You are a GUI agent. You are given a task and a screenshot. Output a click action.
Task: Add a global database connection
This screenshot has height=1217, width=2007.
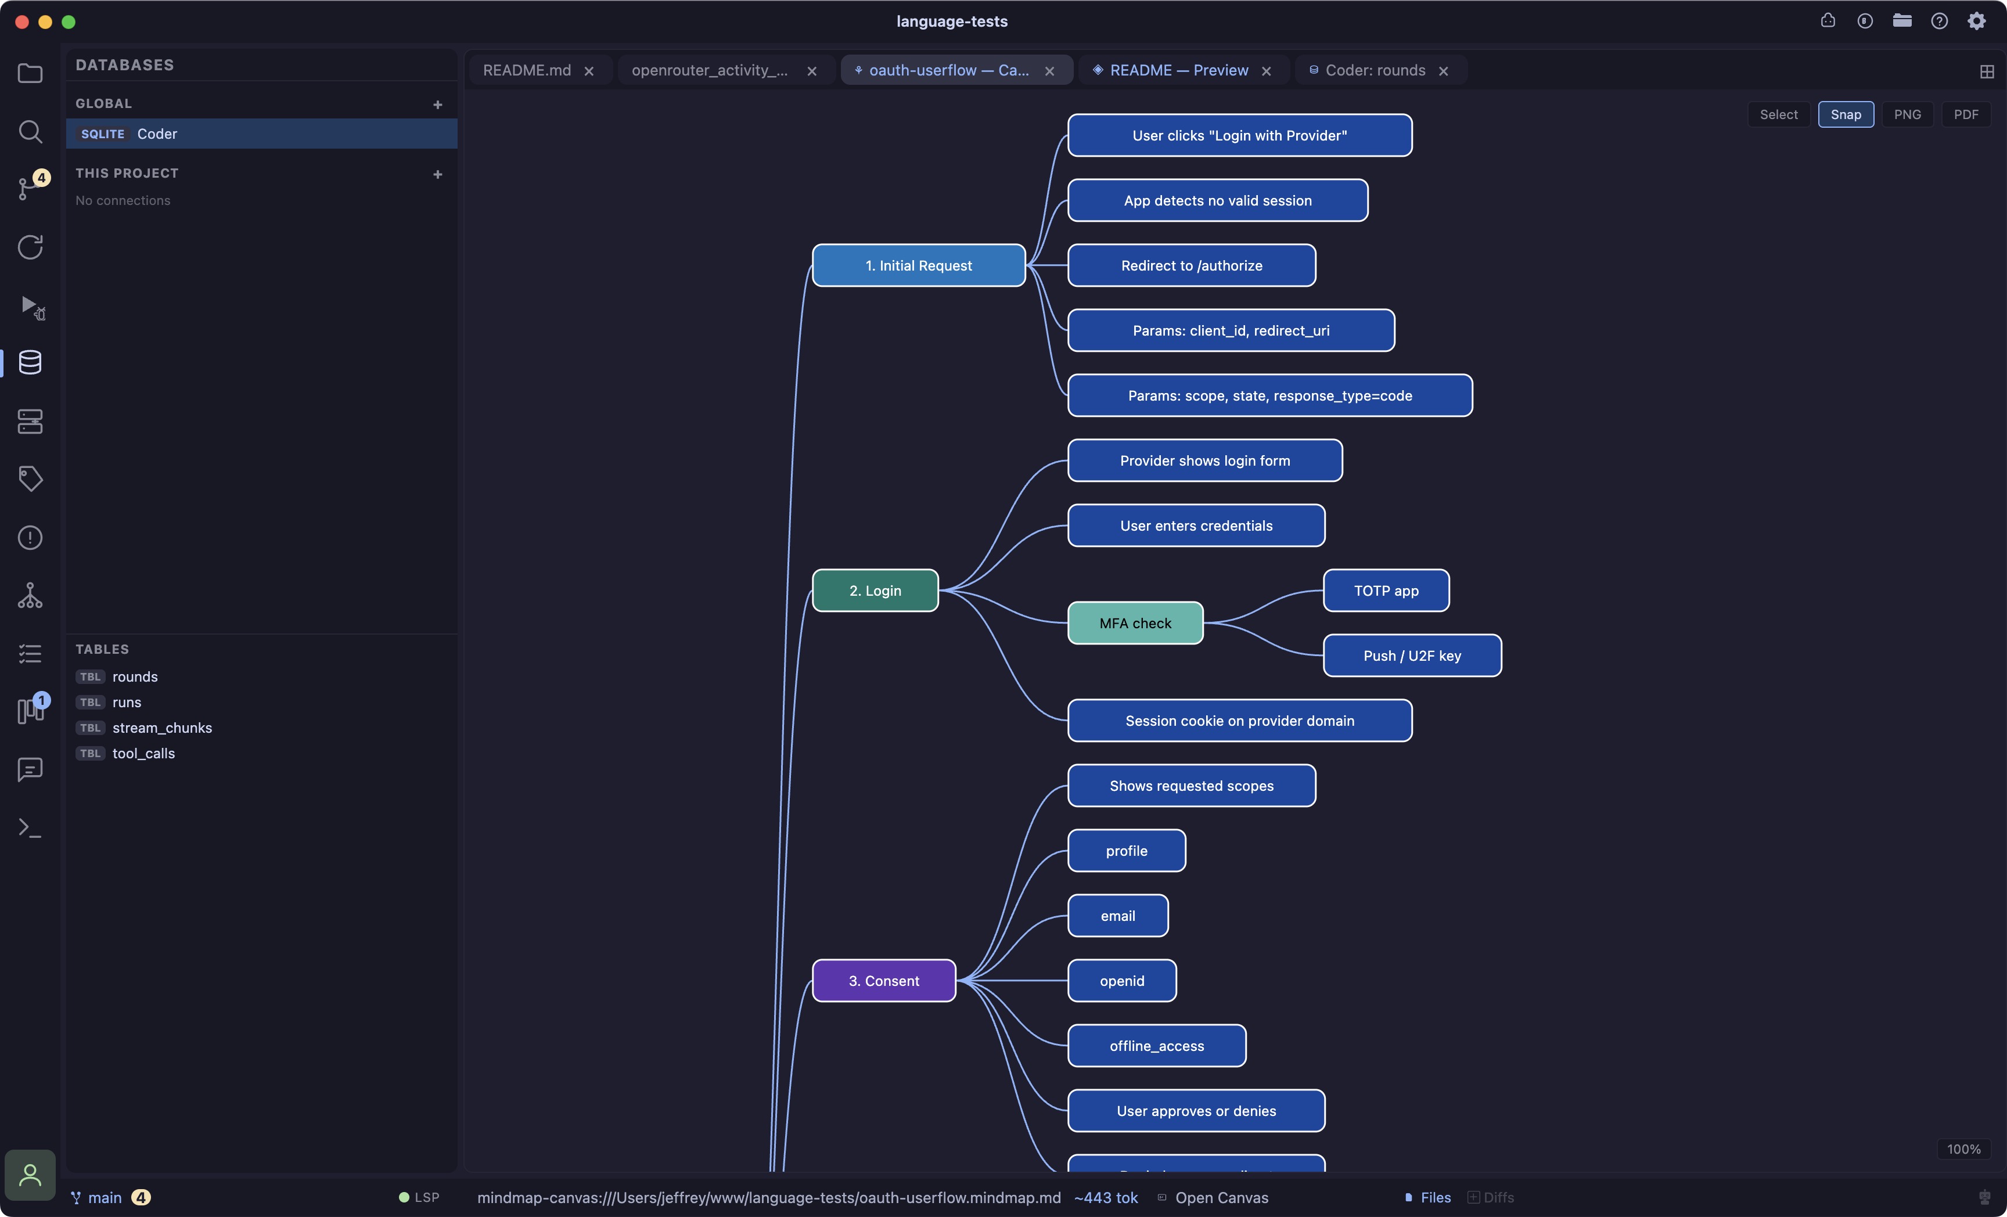437,105
